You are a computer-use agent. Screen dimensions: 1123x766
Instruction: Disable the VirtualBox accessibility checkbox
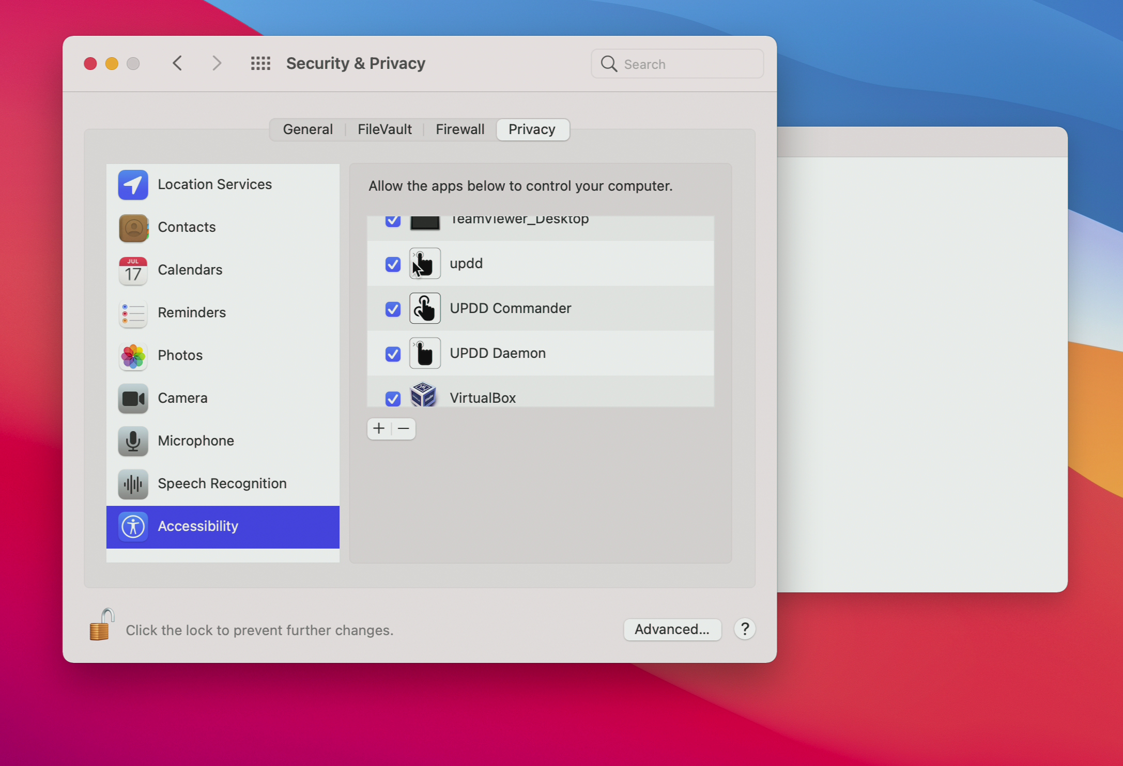point(393,398)
